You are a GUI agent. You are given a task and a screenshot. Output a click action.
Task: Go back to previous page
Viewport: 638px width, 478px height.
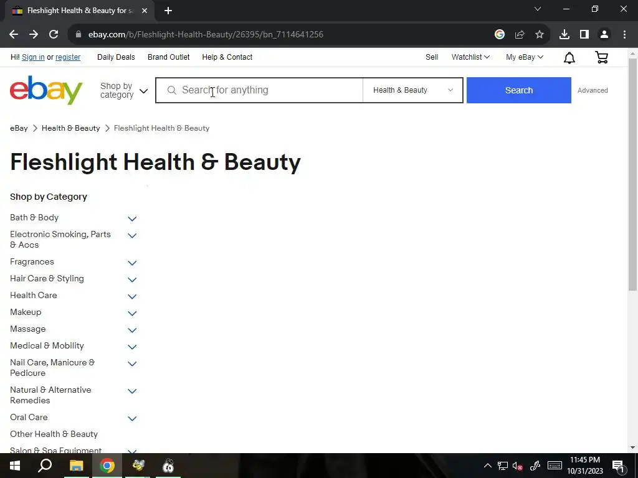14,35
